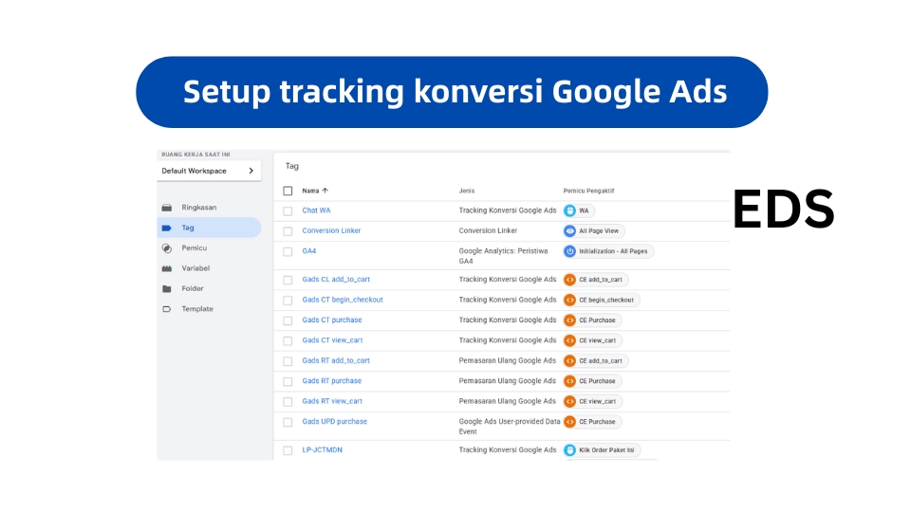Click the orange CE add_to_cart trigger icon
Screen dimensions: 911x512
(x=569, y=280)
